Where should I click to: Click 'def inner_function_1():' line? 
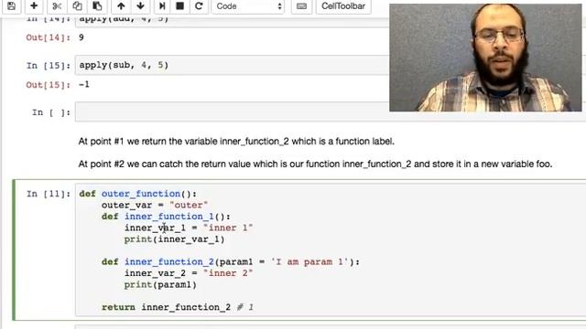pyautogui.click(x=166, y=217)
